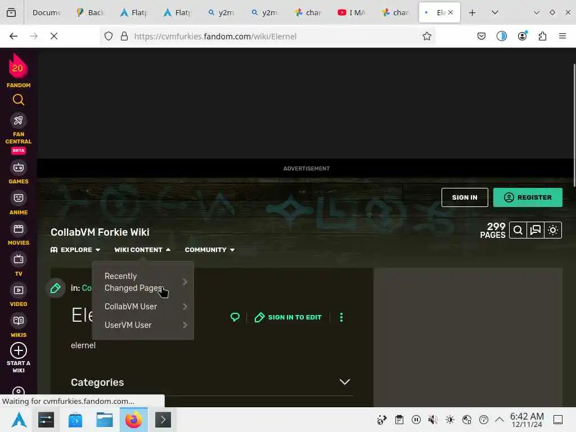This screenshot has height=432, width=576.
Task: View site padlock security information
Action: (124, 36)
